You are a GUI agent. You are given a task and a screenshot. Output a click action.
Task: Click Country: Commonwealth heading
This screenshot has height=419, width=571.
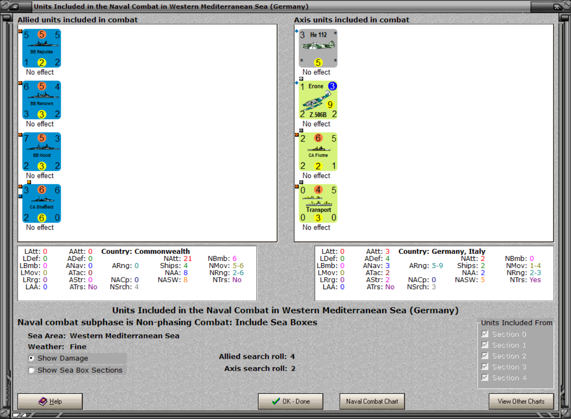click(145, 251)
